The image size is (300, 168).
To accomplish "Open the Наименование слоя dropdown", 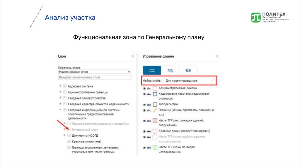I will point(95,72).
